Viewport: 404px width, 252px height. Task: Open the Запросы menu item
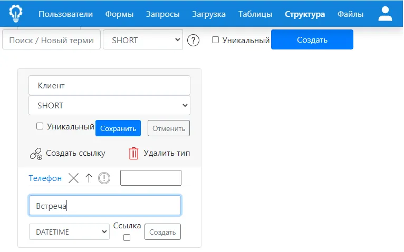pyautogui.click(x=162, y=14)
